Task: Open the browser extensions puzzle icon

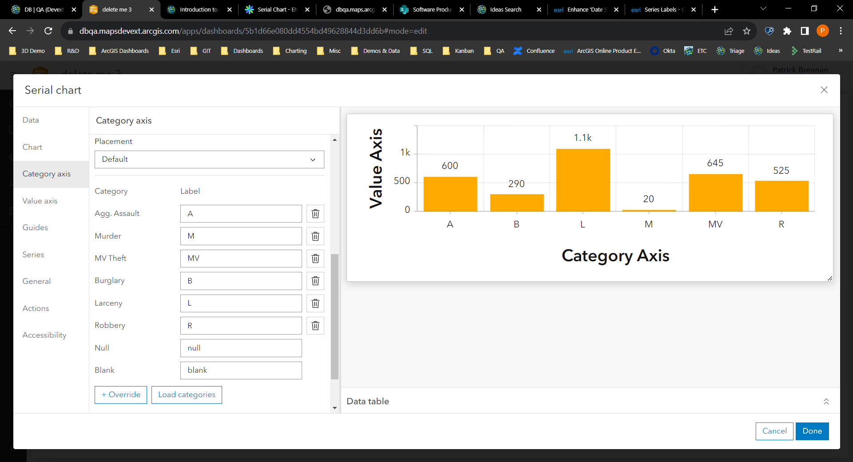Action: tap(788, 31)
